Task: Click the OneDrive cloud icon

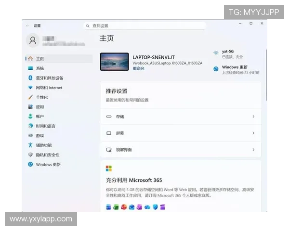Action: pos(147,207)
